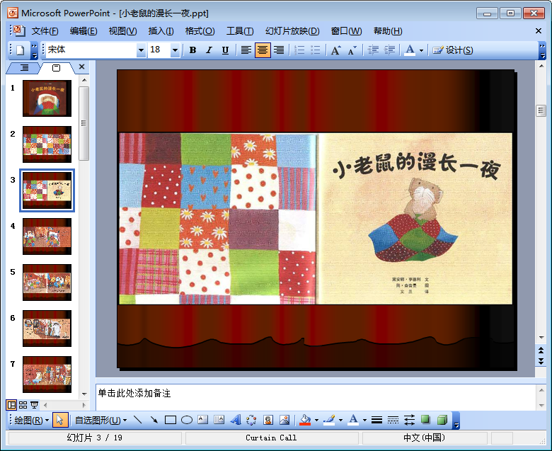Insert a horizontal text box

point(203,420)
